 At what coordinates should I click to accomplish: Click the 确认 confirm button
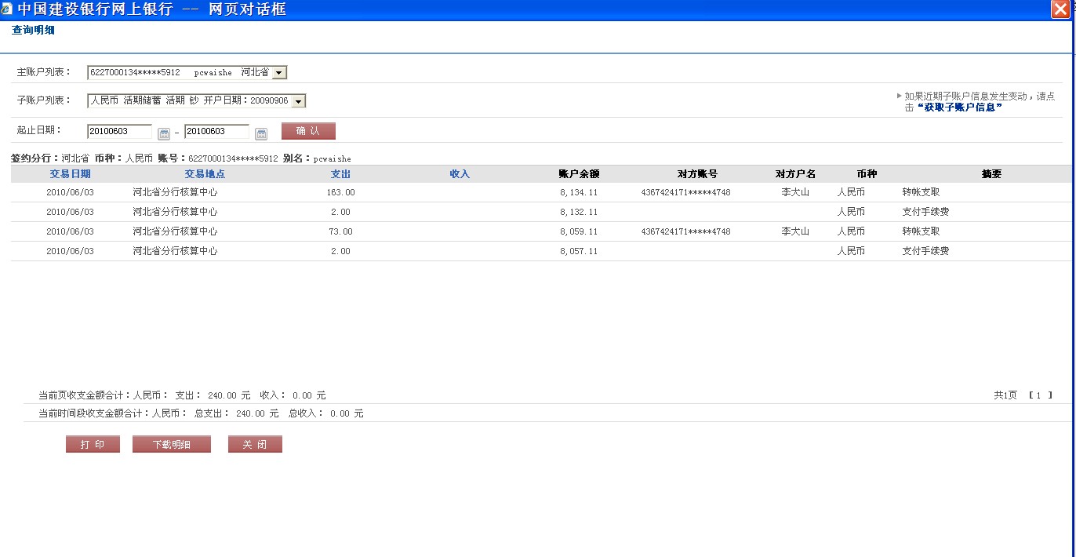click(x=308, y=131)
